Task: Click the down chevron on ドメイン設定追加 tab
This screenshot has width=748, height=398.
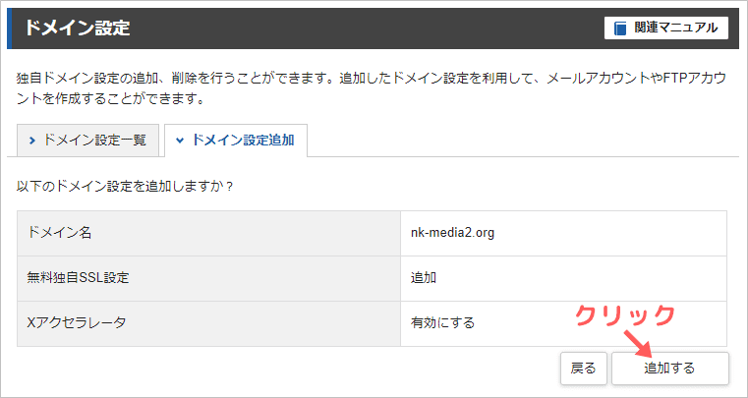Action: (x=180, y=141)
